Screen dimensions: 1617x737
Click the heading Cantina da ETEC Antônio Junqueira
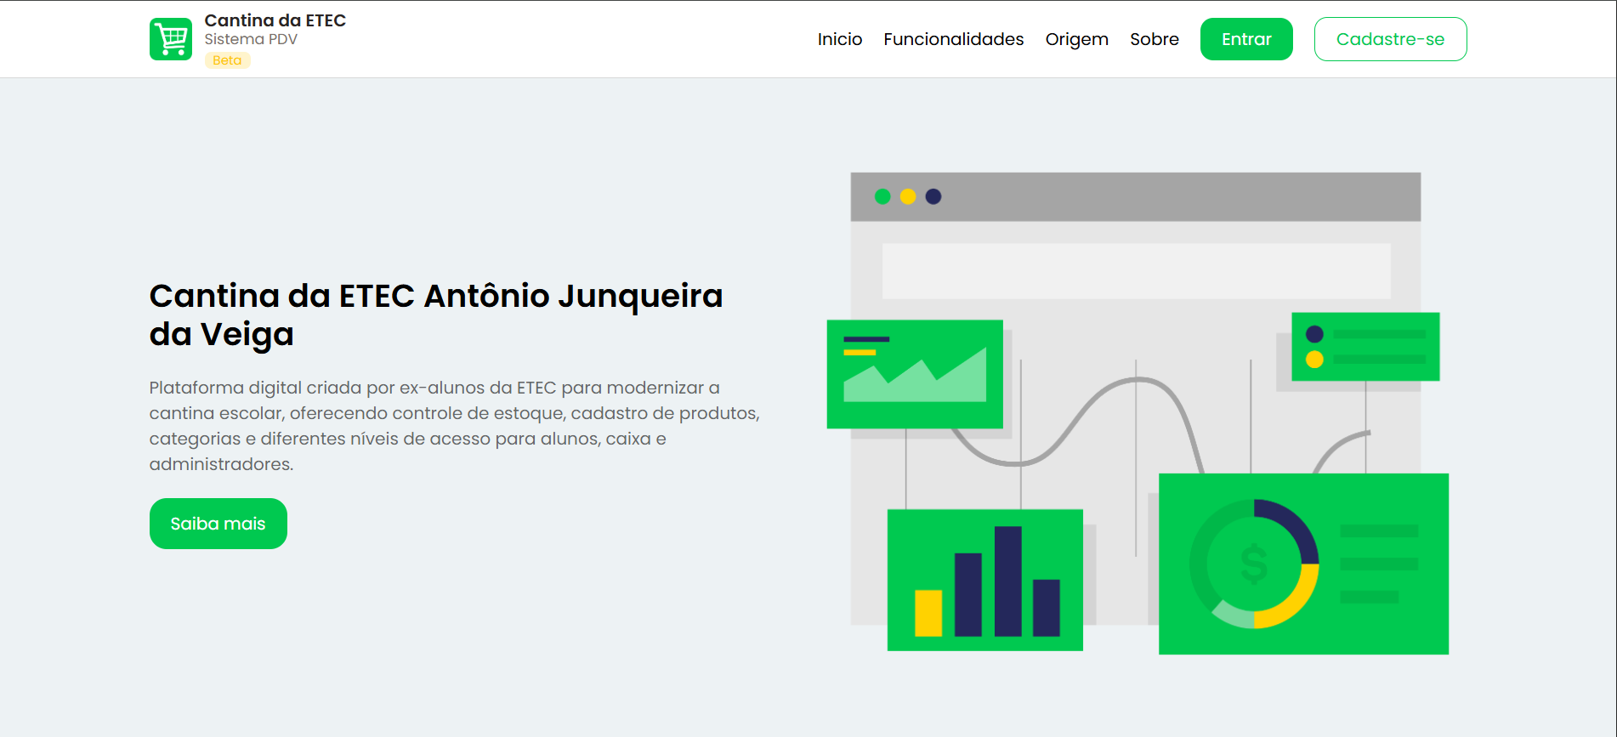coord(436,315)
